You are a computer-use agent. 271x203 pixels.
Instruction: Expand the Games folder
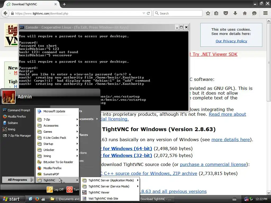click(x=57, y=132)
